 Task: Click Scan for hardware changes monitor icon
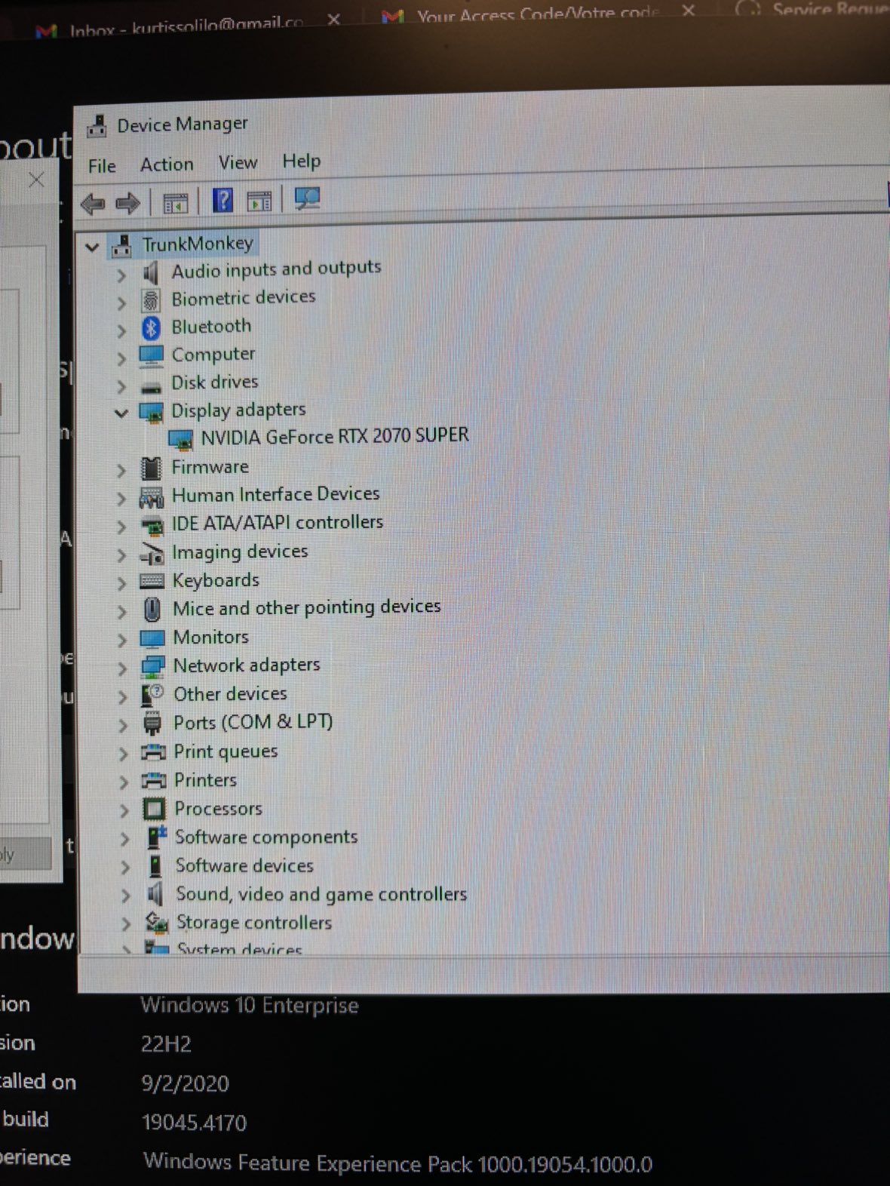tap(307, 199)
